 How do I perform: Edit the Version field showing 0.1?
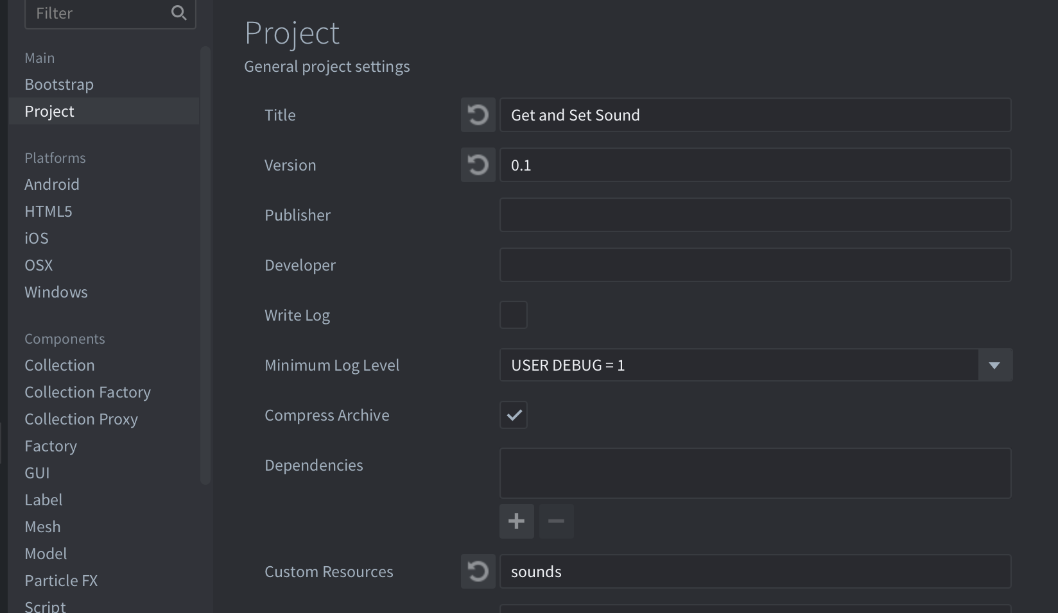(756, 165)
